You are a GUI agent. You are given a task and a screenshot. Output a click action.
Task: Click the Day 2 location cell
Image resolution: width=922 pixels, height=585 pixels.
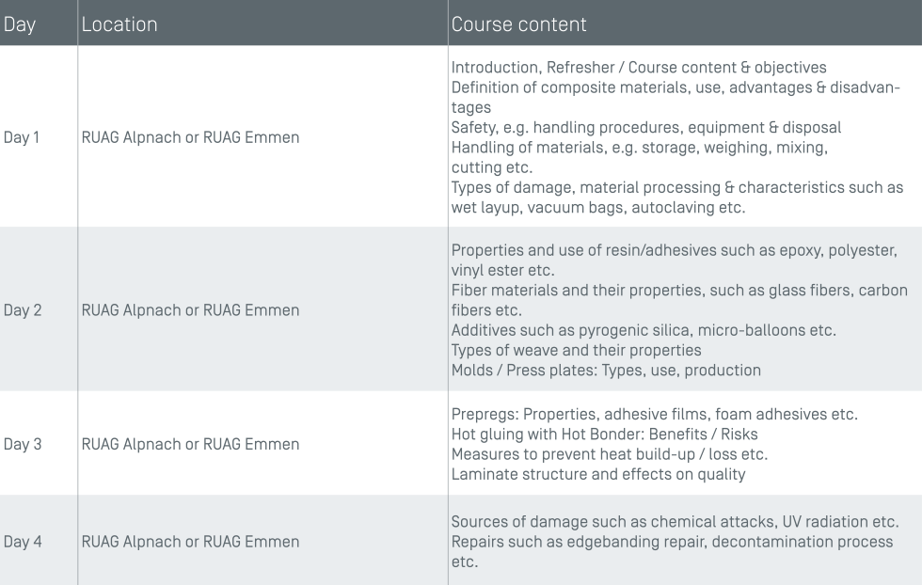point(190,310)
